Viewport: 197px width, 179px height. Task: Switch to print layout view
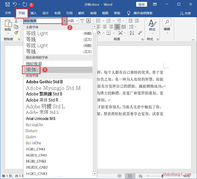(x=130, y=176)
